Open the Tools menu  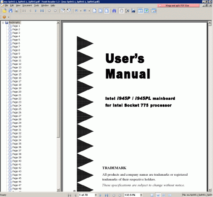(37, 6)
